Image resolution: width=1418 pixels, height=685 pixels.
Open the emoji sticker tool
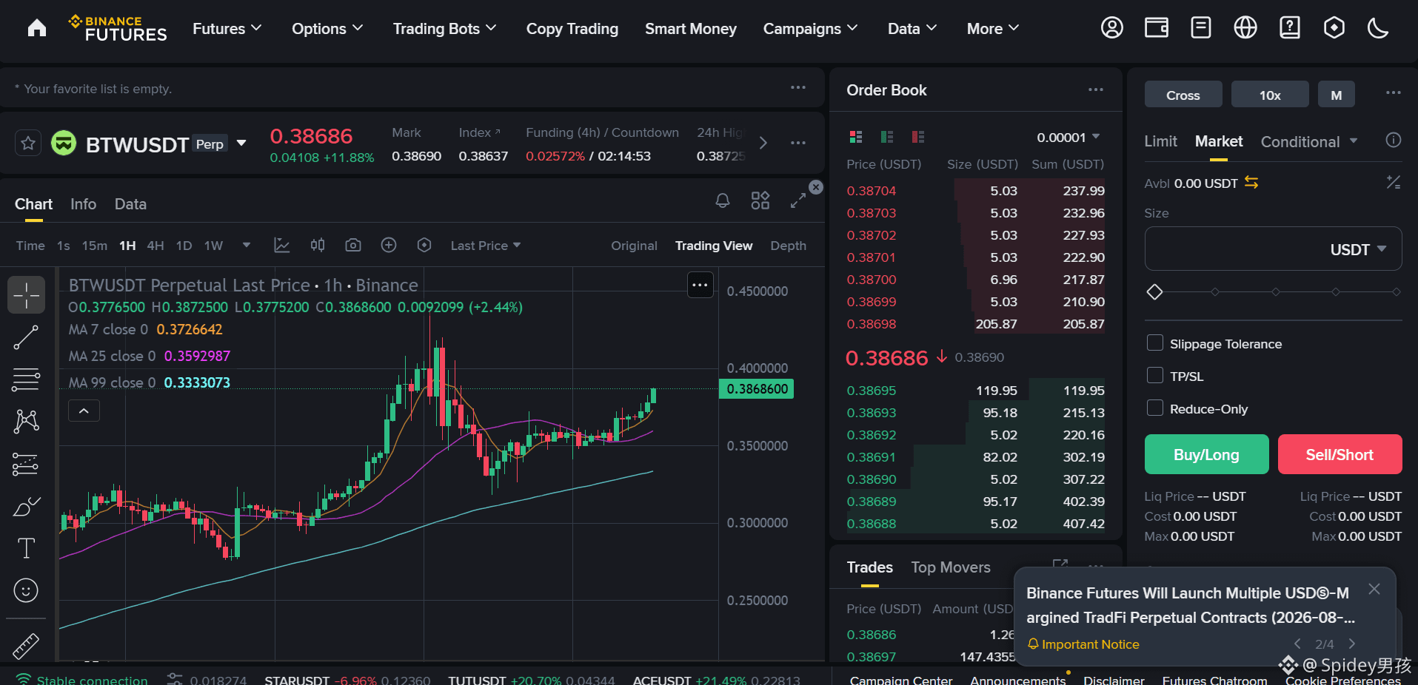point(26,590)
